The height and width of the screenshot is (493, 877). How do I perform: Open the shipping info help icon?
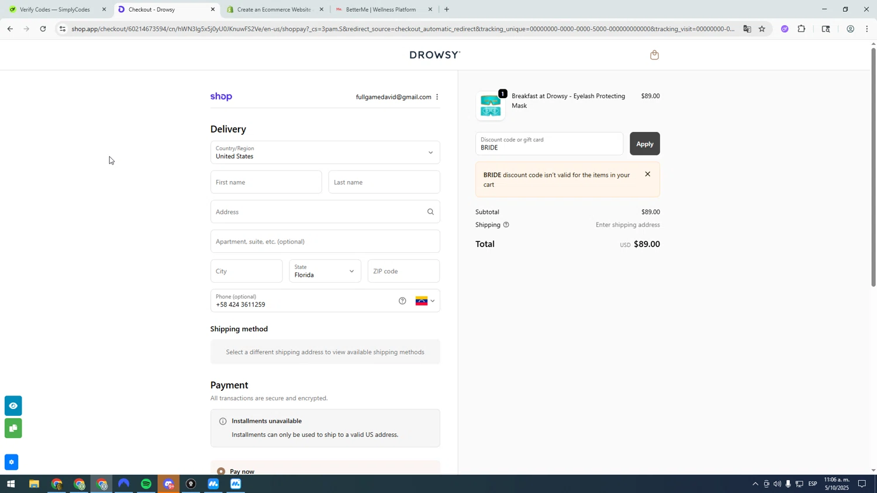[x=506, y=225]
